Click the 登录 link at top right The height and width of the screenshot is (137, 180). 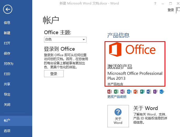point(171,10)
